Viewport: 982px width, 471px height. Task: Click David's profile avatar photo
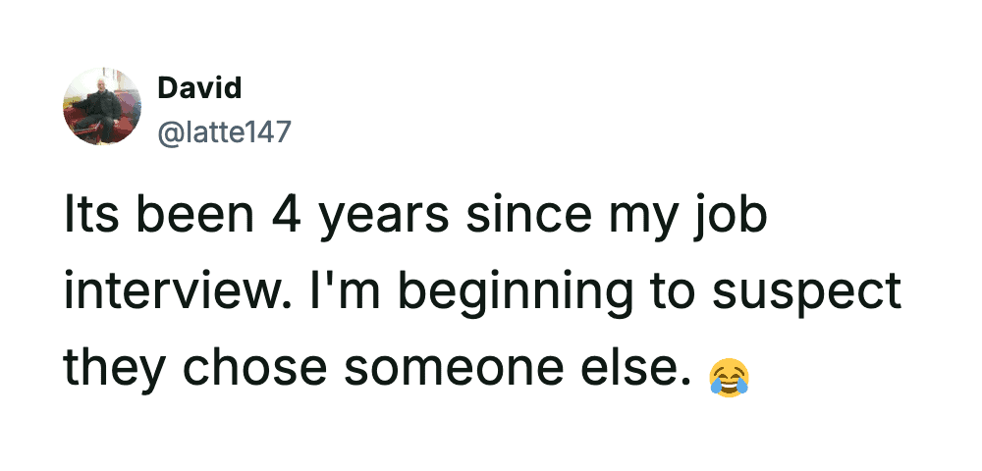click(x=102, y=107)
